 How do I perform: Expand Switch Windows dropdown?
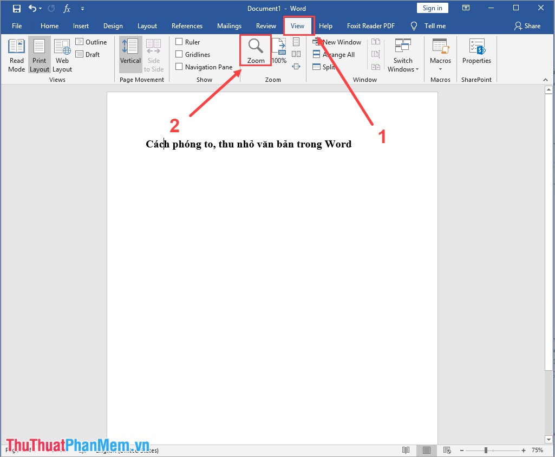[403, 55]
